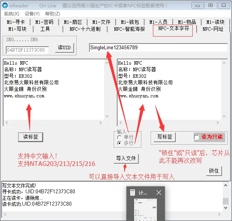The image size is (232, 221).
Task: Open the 帮助(Z) menu
Action: pos(52,14)
